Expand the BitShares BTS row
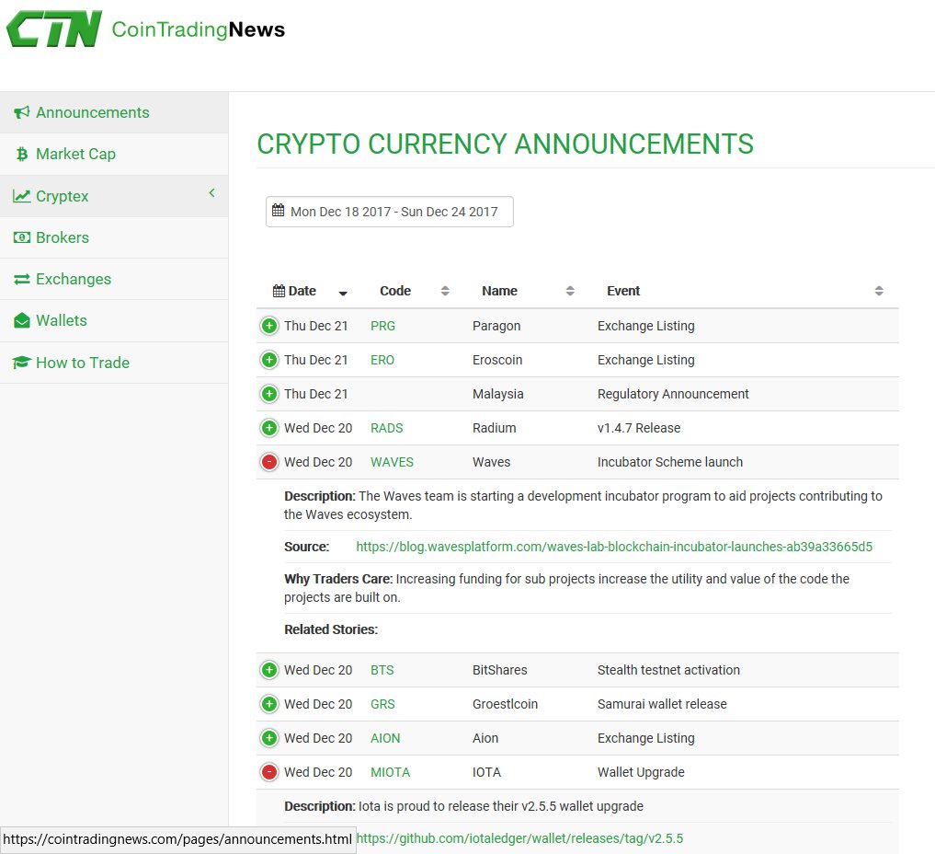The width and height of the screenshot is (935, 854). pyautogui.click(x=269, y=670)
